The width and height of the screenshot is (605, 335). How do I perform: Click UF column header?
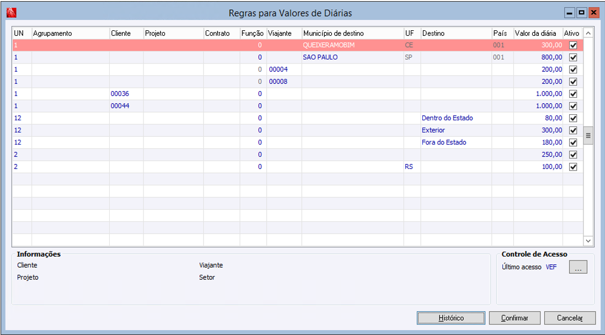412,34
